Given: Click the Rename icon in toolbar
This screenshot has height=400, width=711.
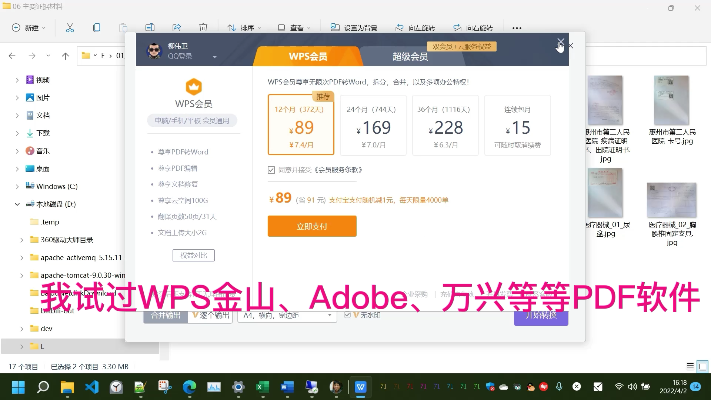Looking at the screenshot, I should [150, 28].
